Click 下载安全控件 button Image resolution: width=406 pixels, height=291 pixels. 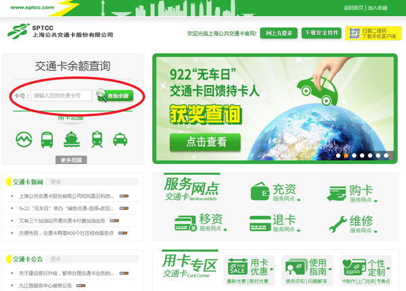(x=321, y=33)
